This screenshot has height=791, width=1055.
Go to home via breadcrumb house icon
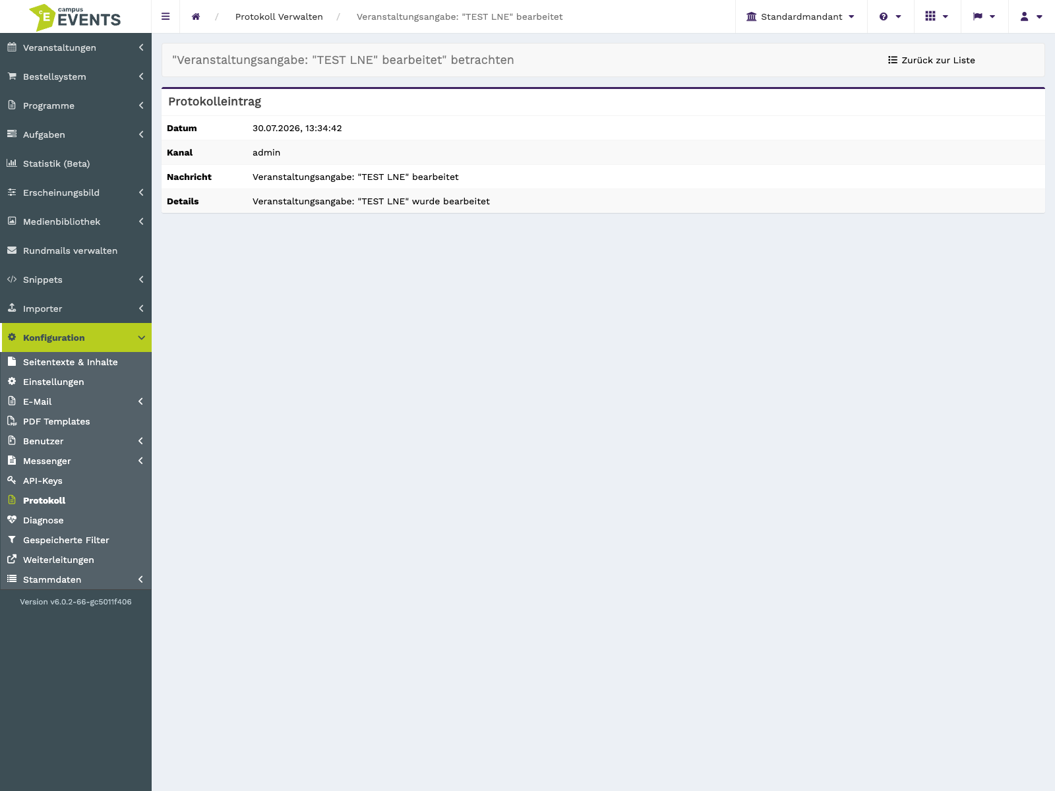click(196, 16)
